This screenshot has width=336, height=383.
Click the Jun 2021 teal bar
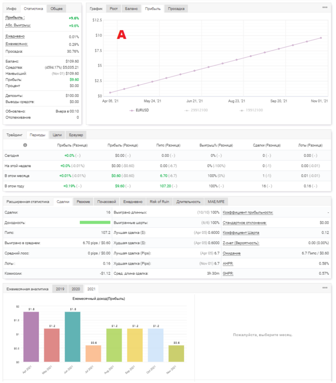pos(73,337)
